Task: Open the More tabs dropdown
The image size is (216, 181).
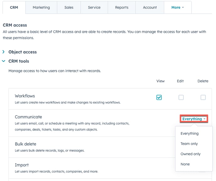Action: 178,8
